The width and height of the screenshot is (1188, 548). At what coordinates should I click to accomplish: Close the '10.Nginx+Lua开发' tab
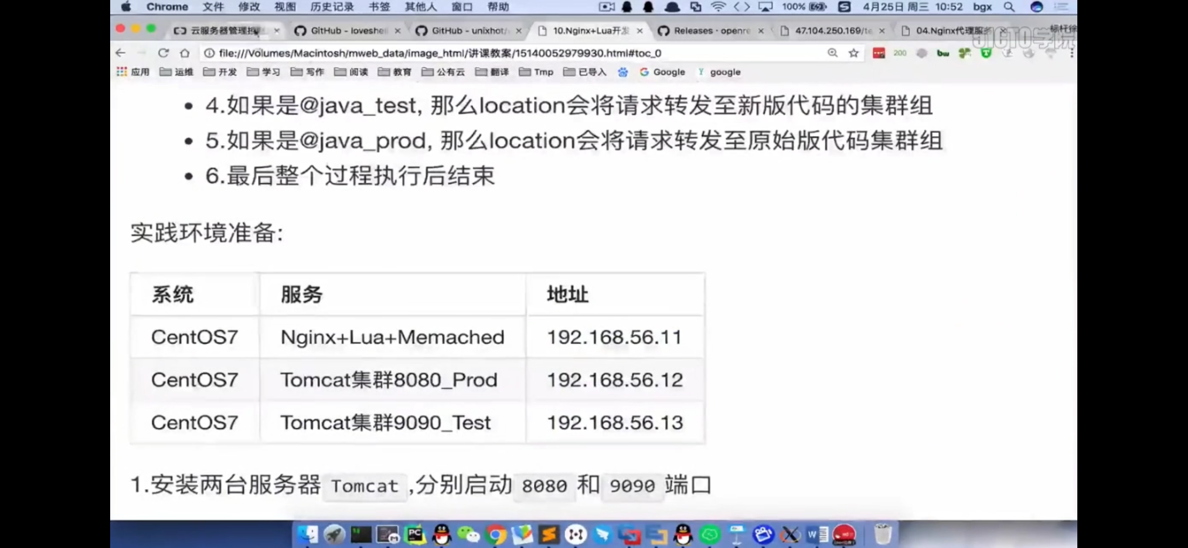pos(640,31)
